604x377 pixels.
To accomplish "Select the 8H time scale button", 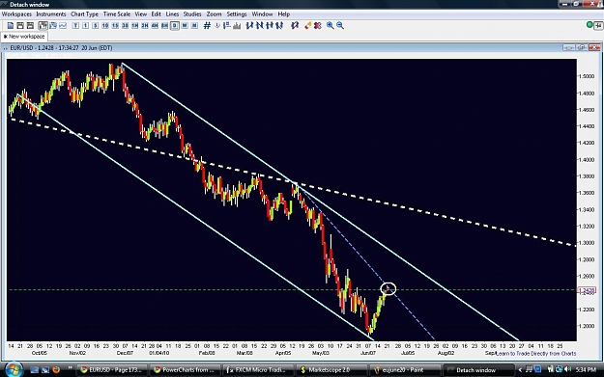I will [165, 26].
